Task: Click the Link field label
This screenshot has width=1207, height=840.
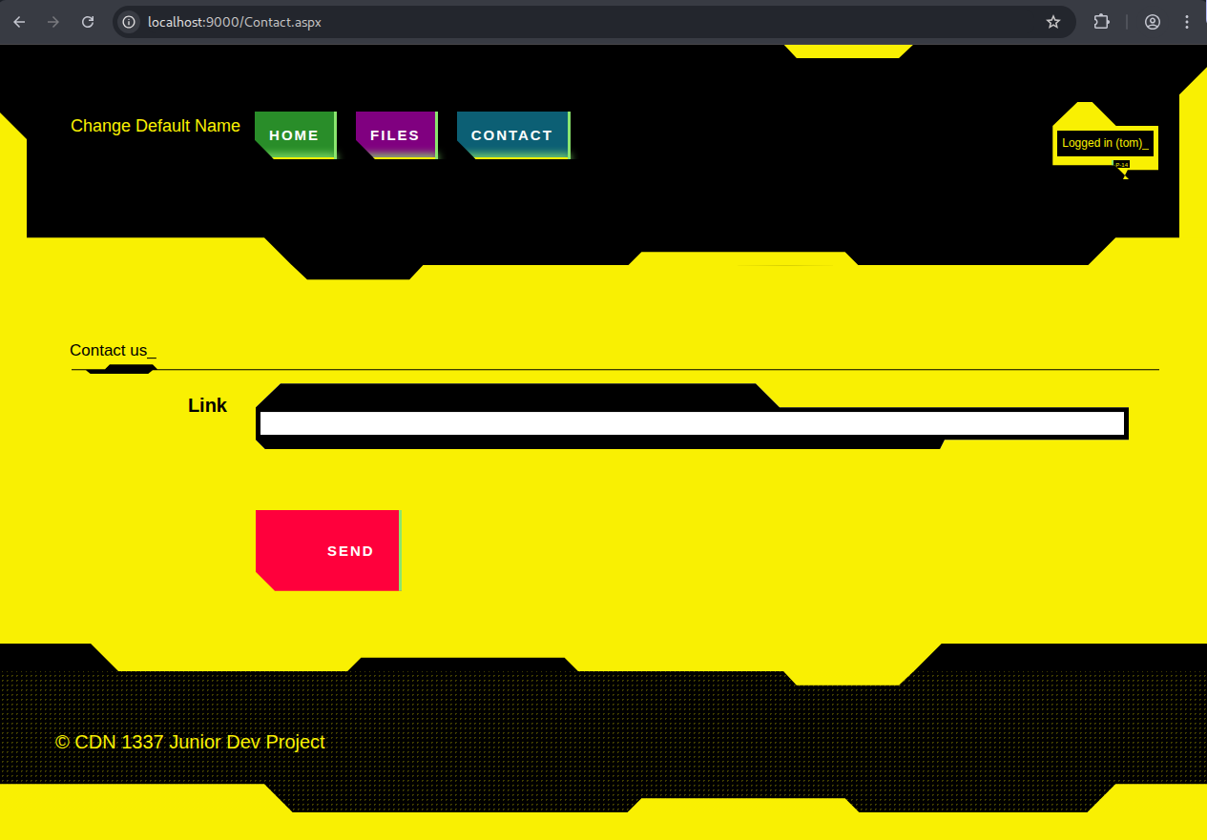Action: click(x=207, y=405)
